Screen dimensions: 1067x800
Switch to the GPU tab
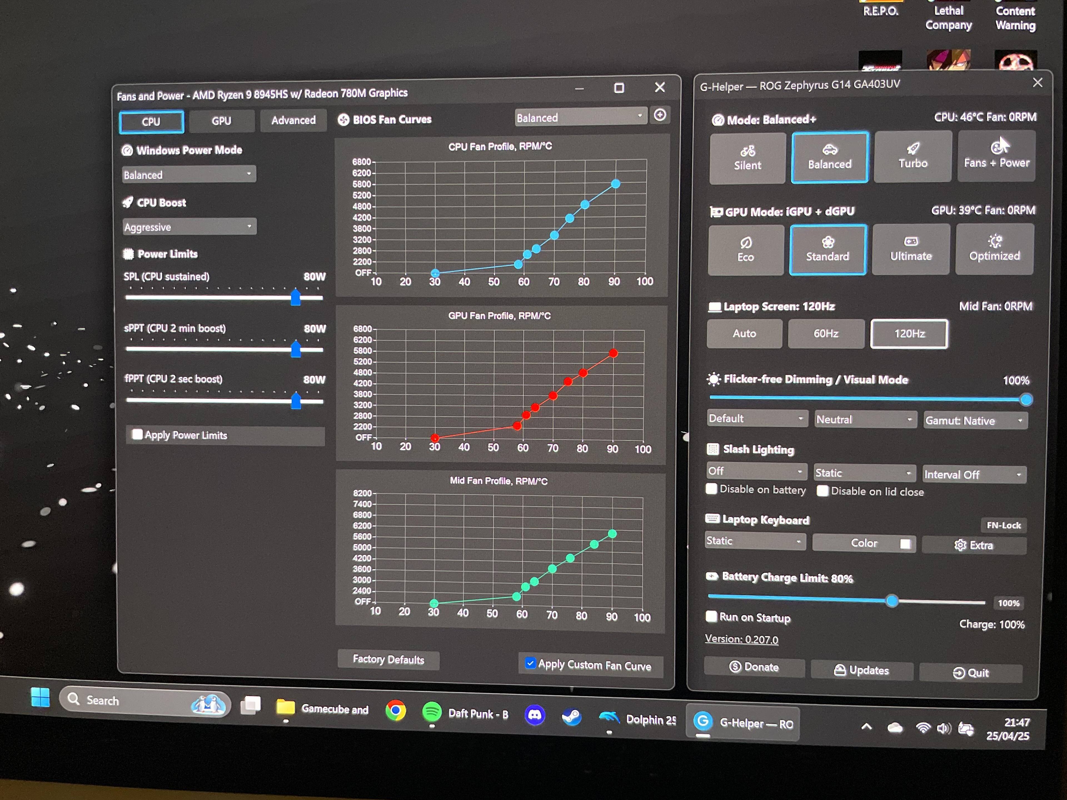pos(221,121)
